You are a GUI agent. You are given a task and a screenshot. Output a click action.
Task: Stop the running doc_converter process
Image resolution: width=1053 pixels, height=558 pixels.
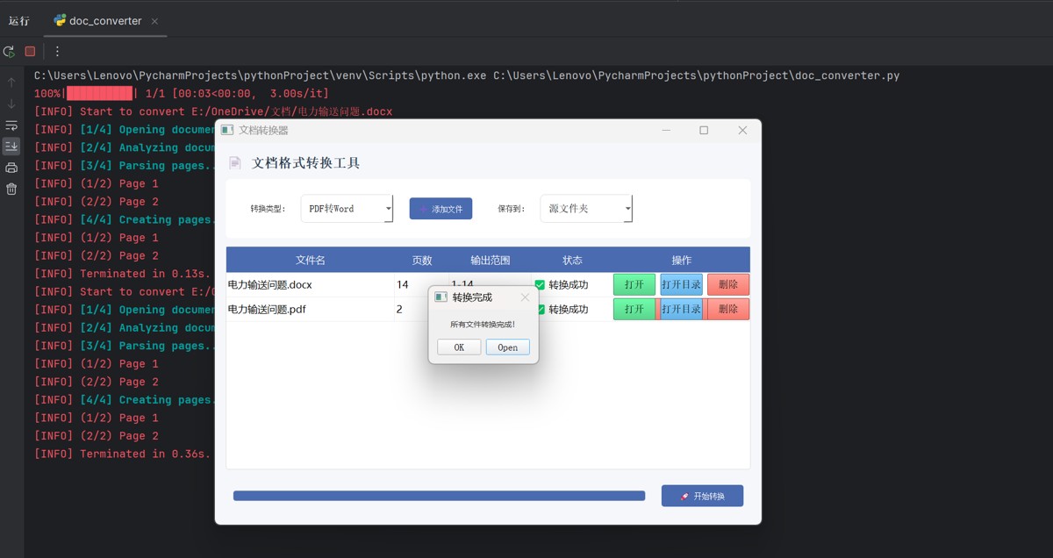pos(30,52)
